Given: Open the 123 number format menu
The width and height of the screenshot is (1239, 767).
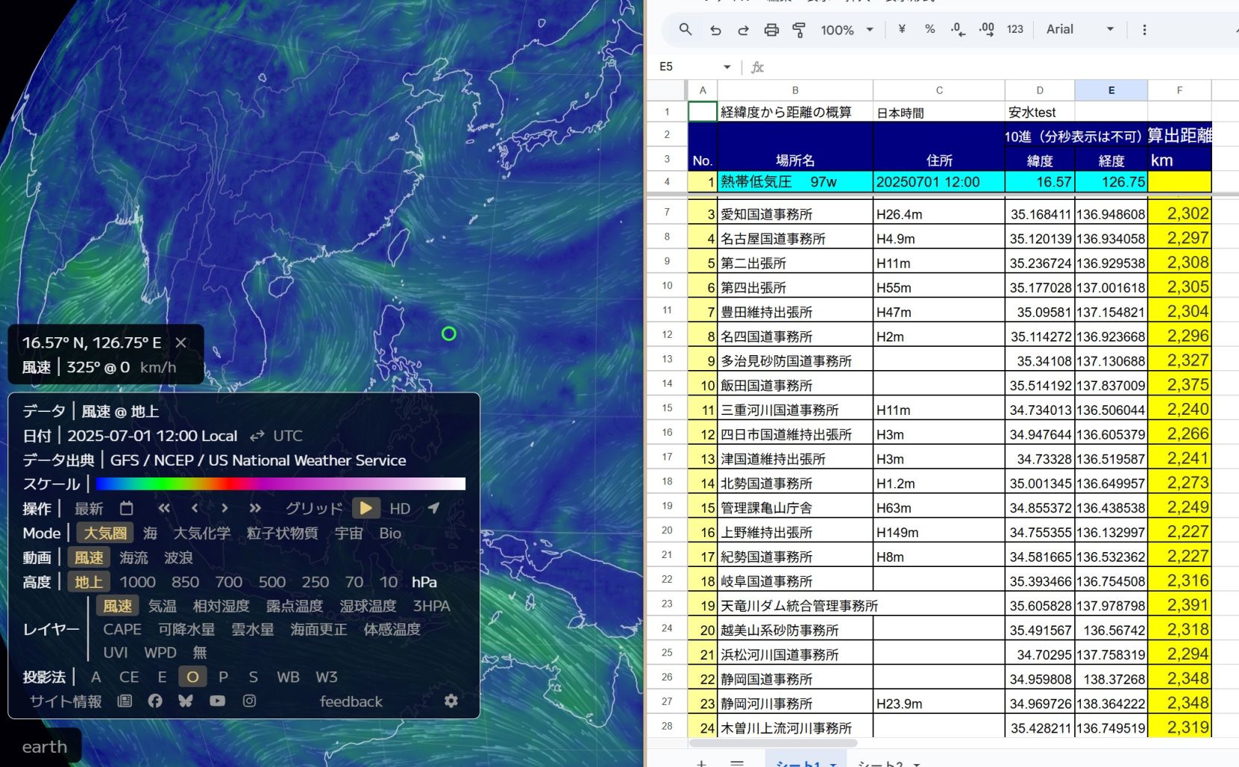Looking at the screenshot, I should point(1015,29).
